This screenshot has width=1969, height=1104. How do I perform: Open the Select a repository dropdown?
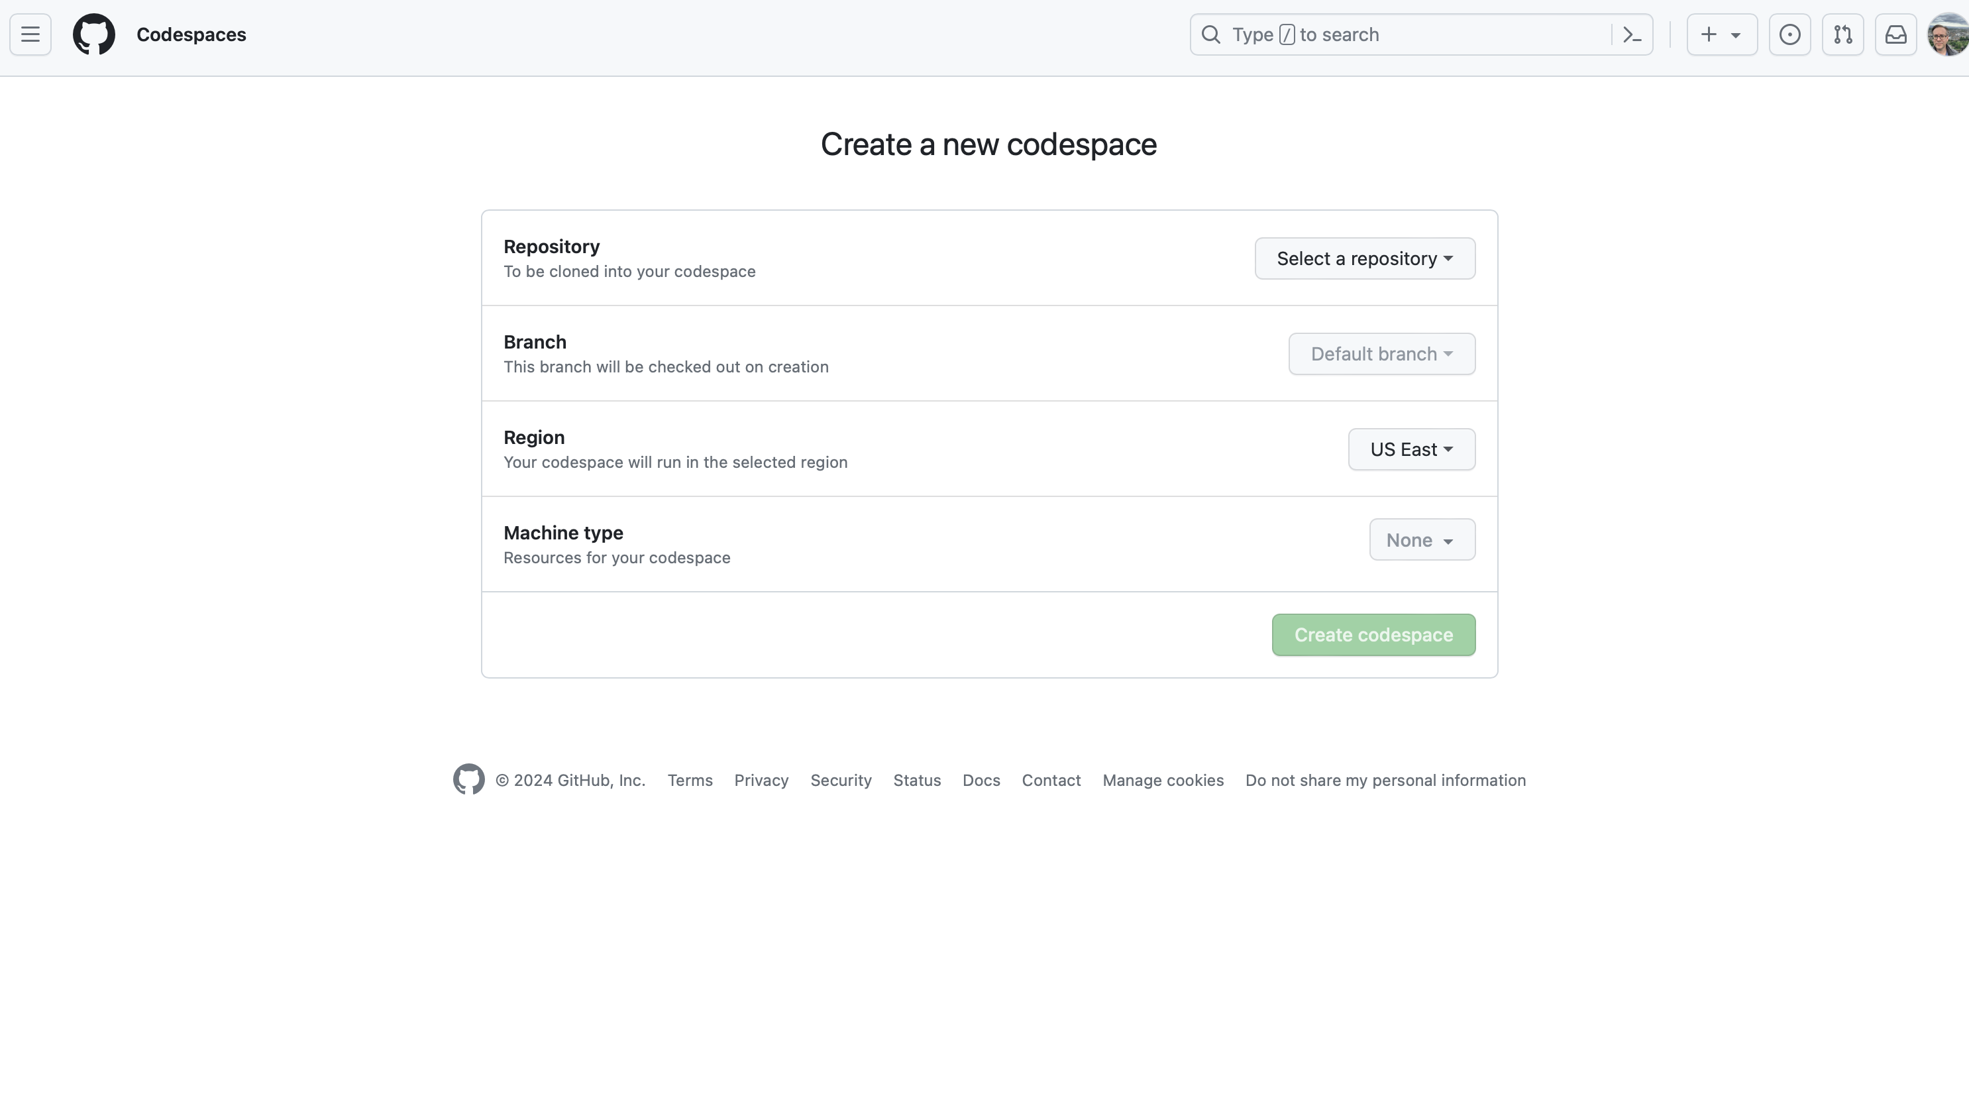[x=1364, y=258]
